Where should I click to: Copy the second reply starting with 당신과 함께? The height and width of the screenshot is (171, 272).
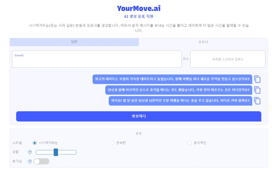click(x=257, y=90)
